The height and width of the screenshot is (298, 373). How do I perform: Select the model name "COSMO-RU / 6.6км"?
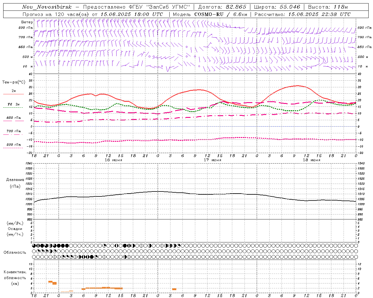(221, 14)
